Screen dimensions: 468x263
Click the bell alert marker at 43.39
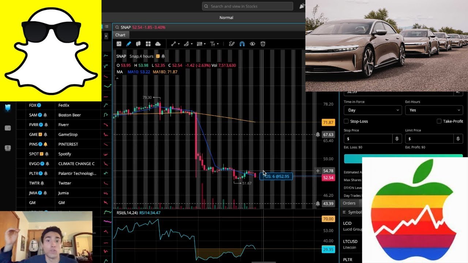click(318, 203)
